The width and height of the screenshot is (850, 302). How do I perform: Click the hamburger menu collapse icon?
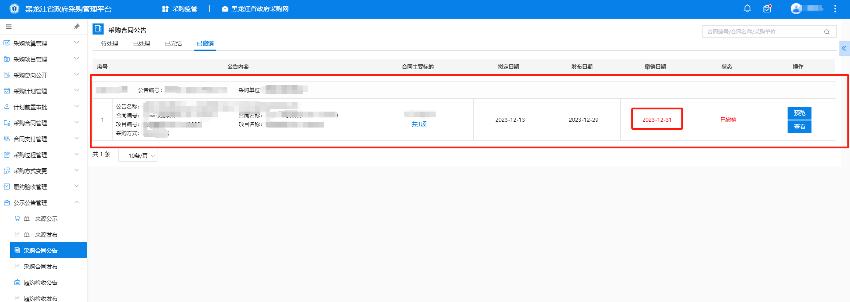point(8,27)
